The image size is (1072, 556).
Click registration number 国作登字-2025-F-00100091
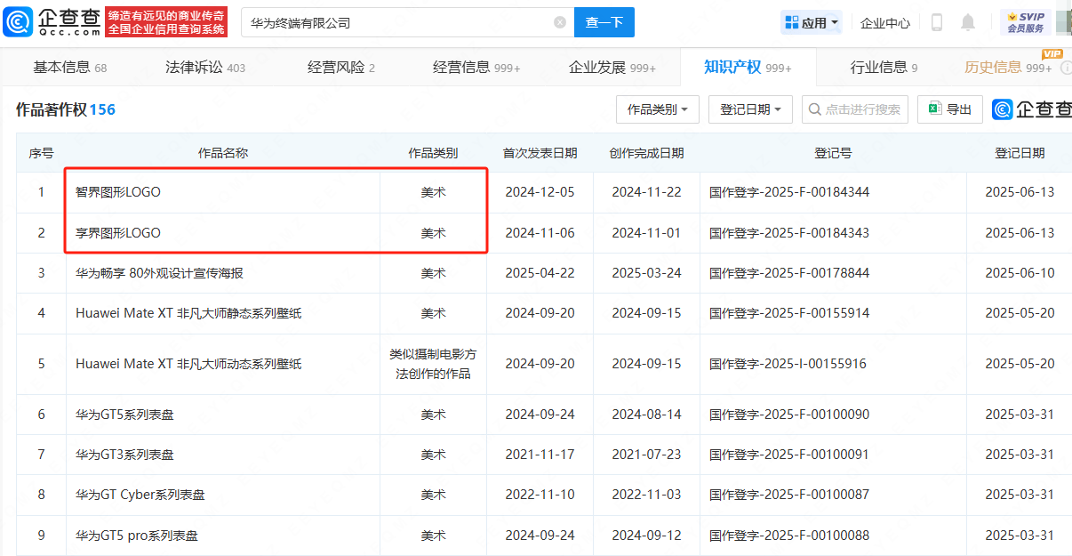pos(789,455)
